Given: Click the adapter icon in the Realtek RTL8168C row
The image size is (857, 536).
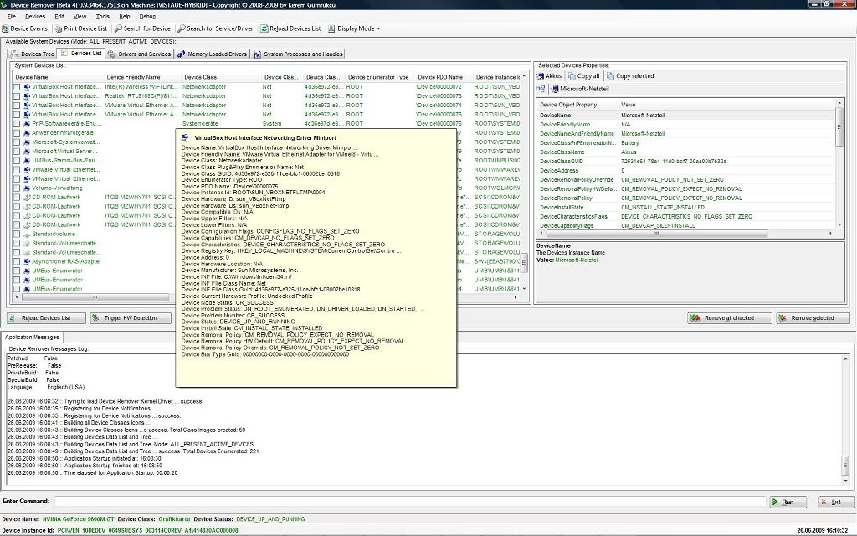Looking at the screenshot, I should point(26,96).
